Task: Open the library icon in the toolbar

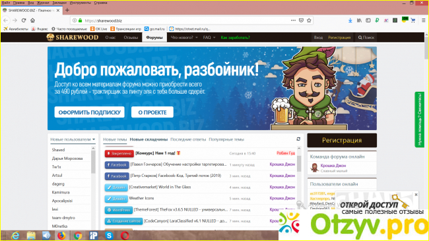Action: [359, 20]
